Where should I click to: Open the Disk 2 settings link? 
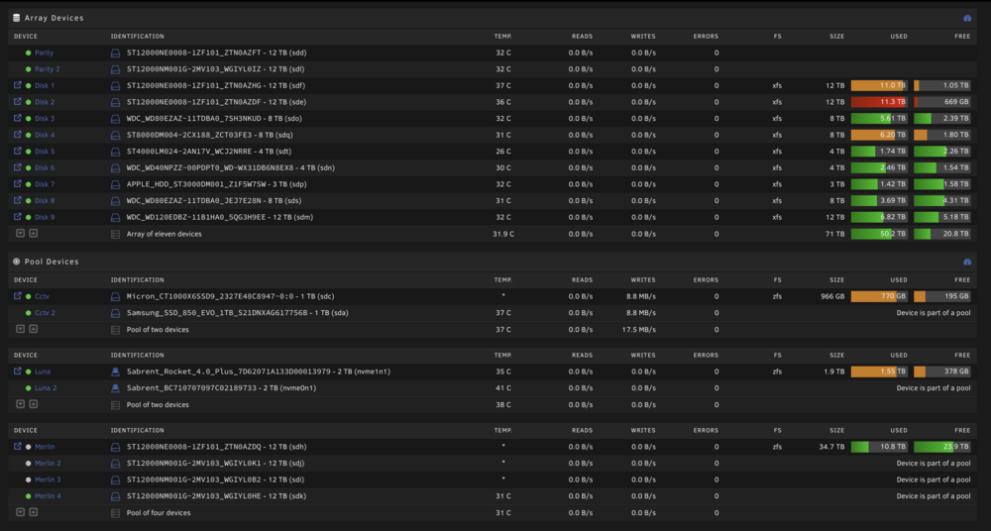coord(45,102)
